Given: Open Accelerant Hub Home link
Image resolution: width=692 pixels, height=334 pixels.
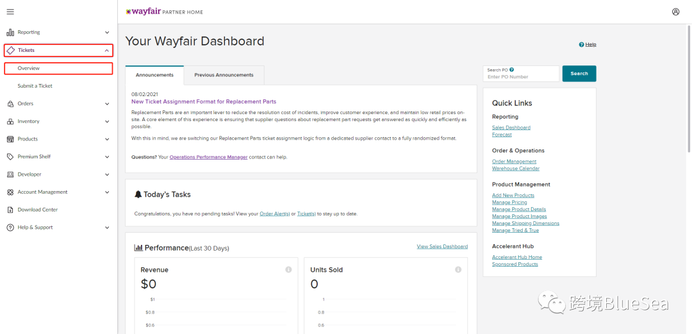Looking at the screenshot, I should [517, 257].
